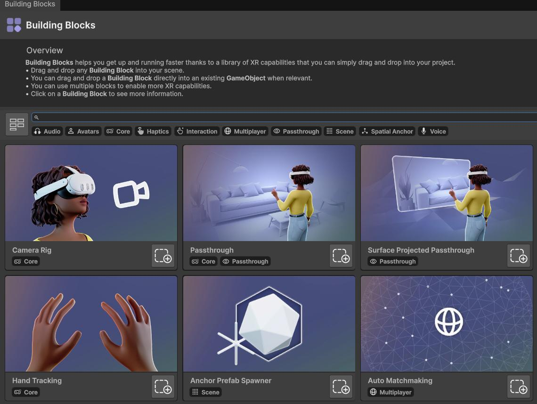Add Anchor Prefab Spawner block to scene
Image resolution: width=537 pixels, height=404 pixels.
click(341, 387)
